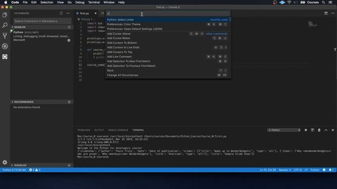Open the Wi-Fi menu bar icon
The image size is (337, 189).
[289, 2]
